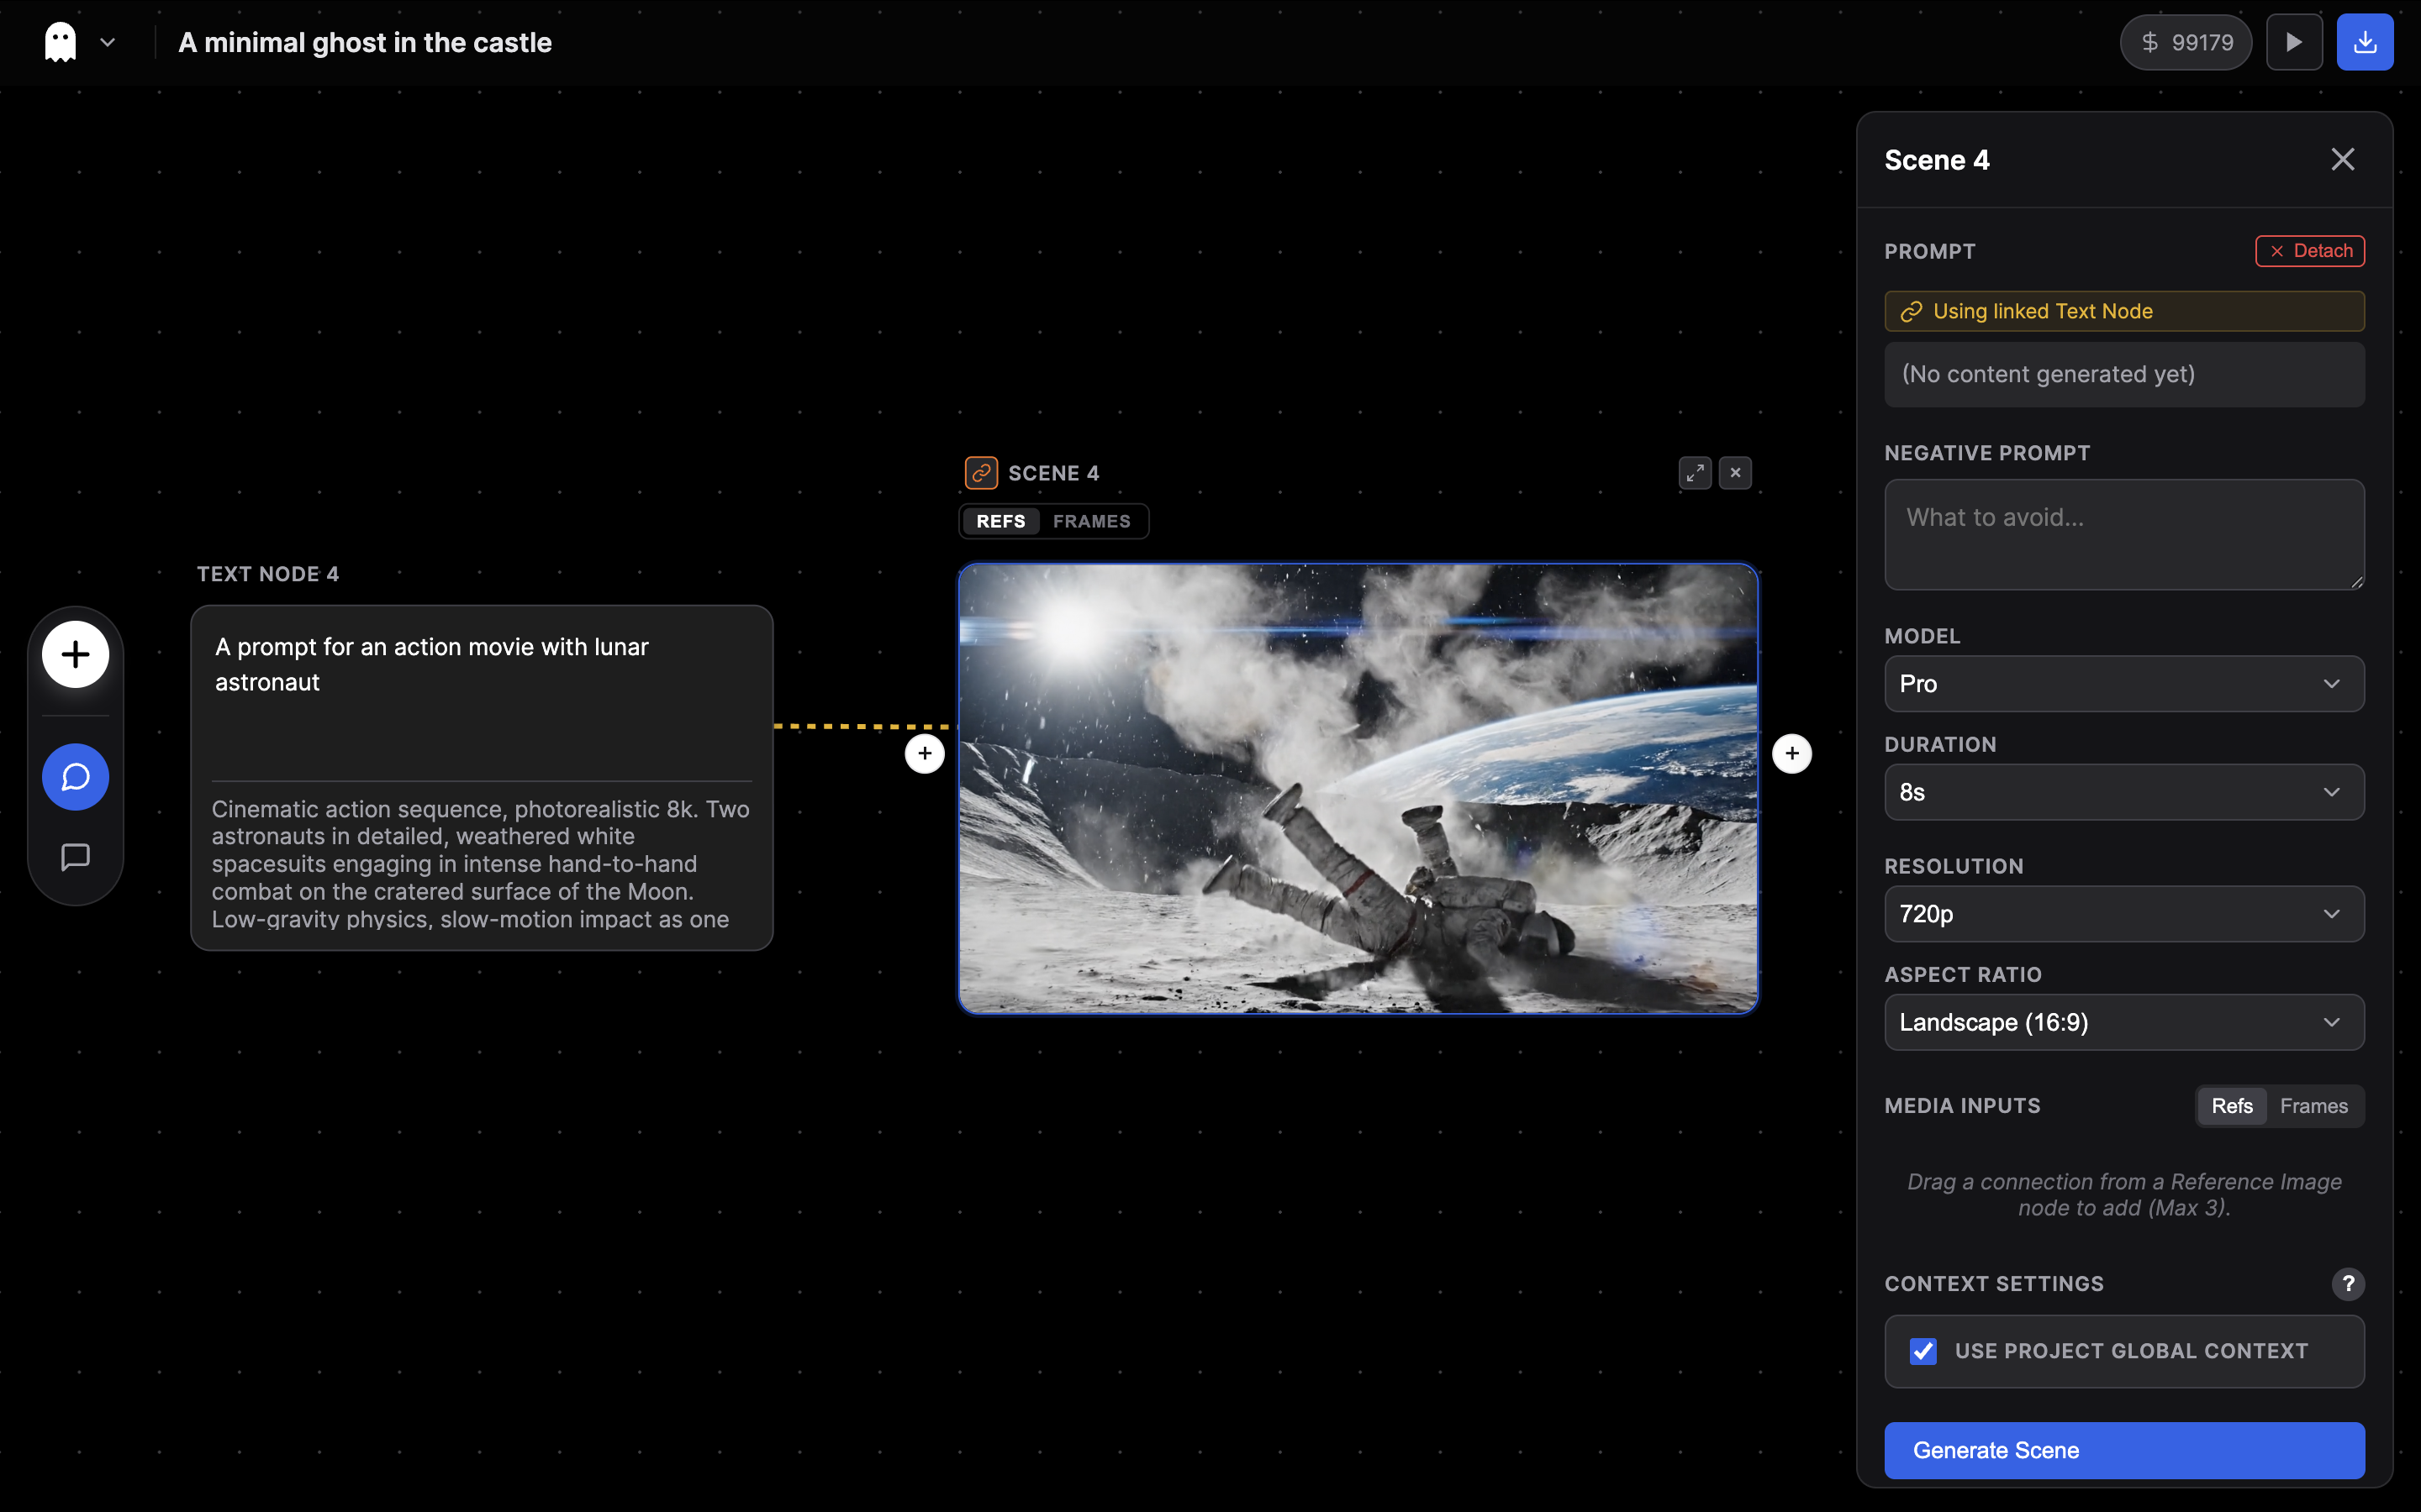Click plus connector right of scene image
2421x1512 pixels.
[1791, 754]
